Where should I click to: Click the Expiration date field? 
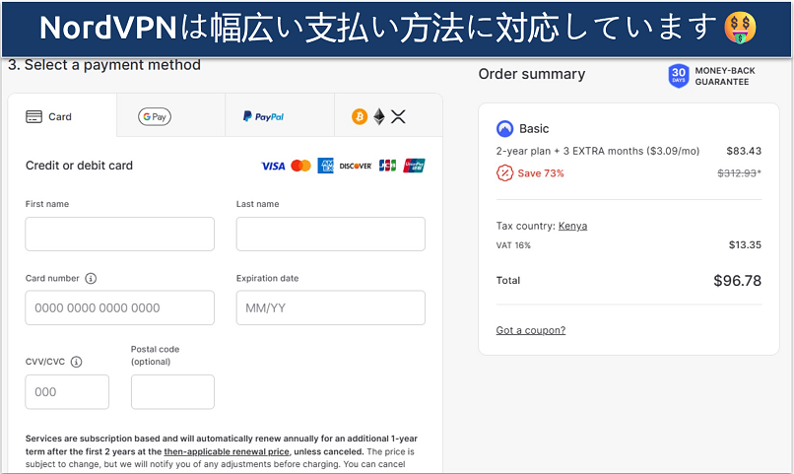[x=330, y=307]
